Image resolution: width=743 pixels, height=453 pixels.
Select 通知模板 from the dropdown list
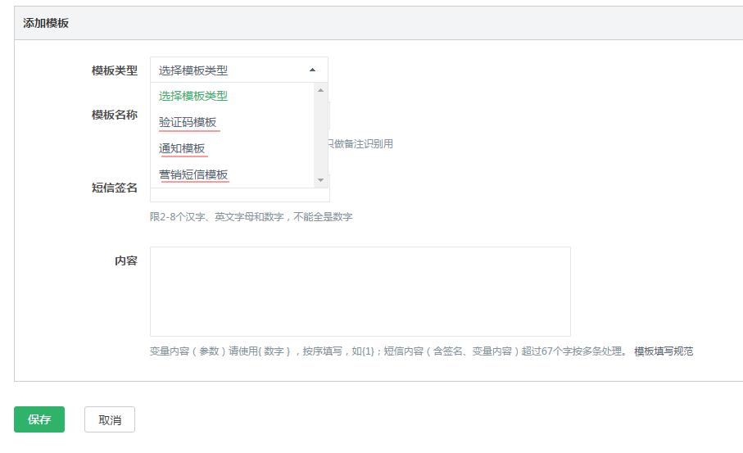coord(182,148)
